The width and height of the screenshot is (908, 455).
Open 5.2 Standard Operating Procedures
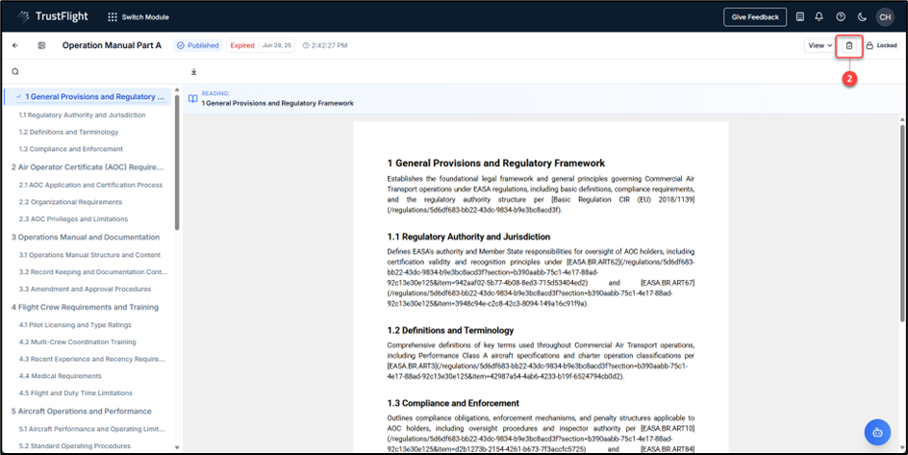point(75,445)
